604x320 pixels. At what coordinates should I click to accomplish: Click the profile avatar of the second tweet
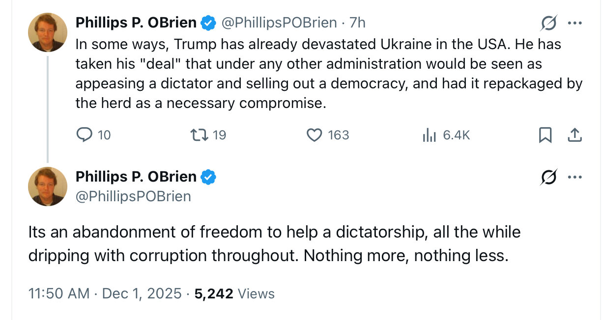pyautogui.click(x=48, y=186)
